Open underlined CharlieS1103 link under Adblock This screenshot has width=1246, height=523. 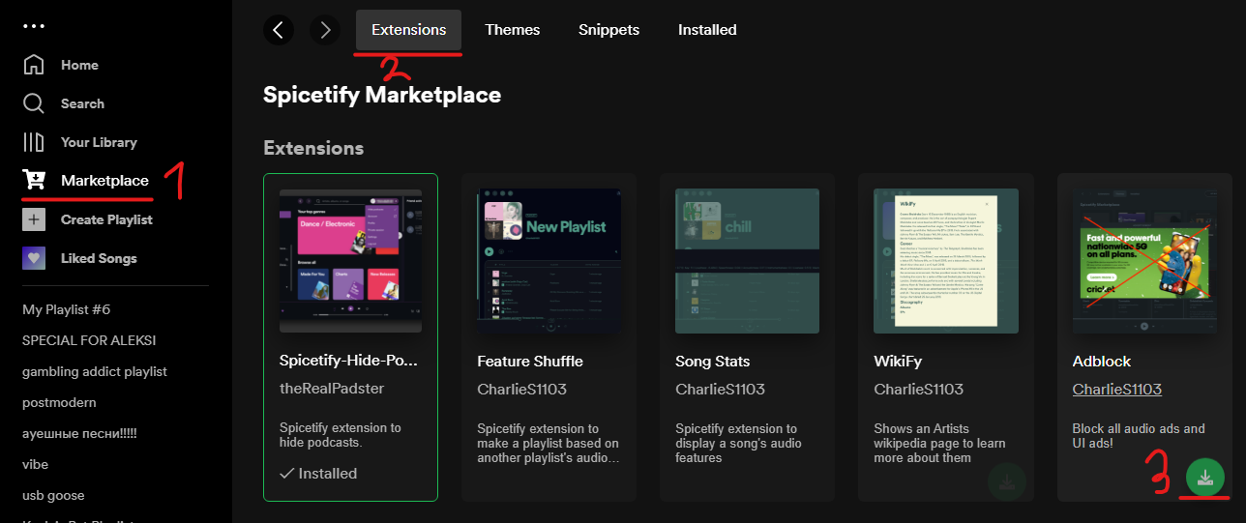1117,389
